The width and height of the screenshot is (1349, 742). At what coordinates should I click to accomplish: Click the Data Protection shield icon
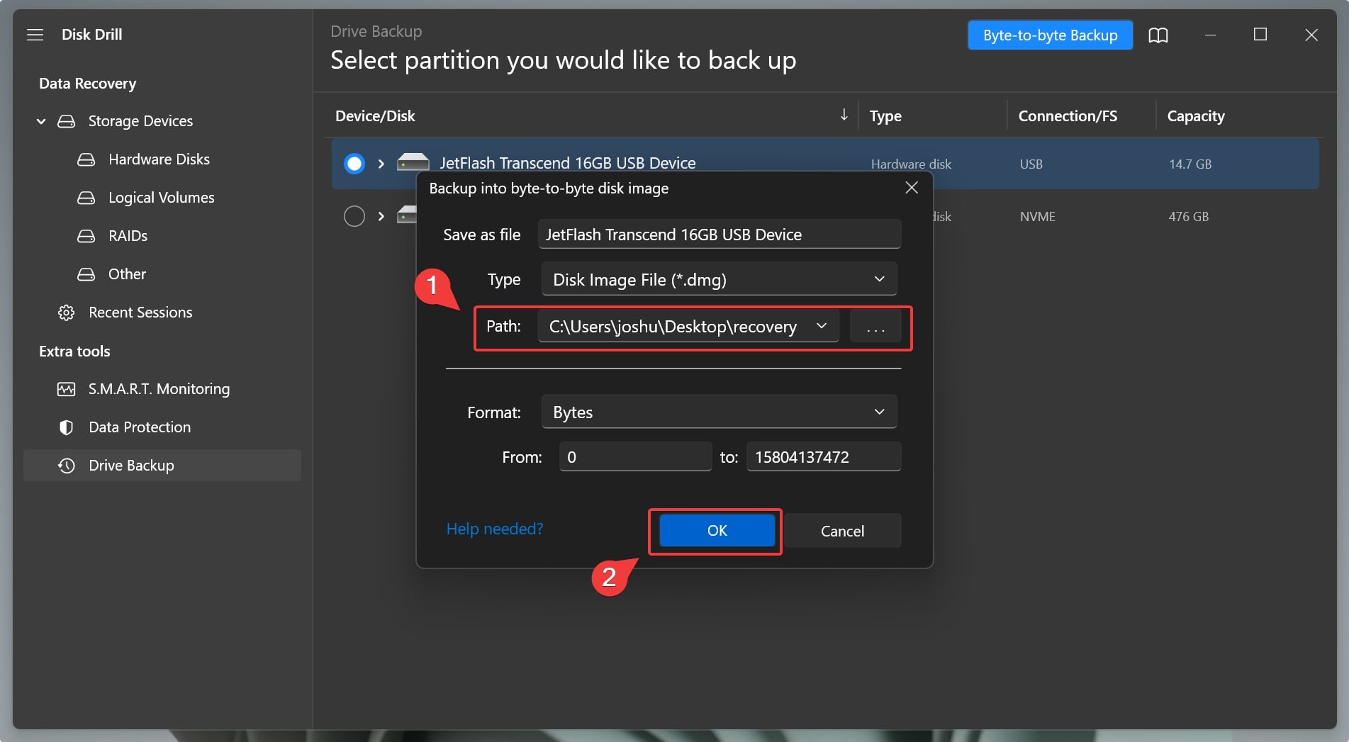point(66,427)
